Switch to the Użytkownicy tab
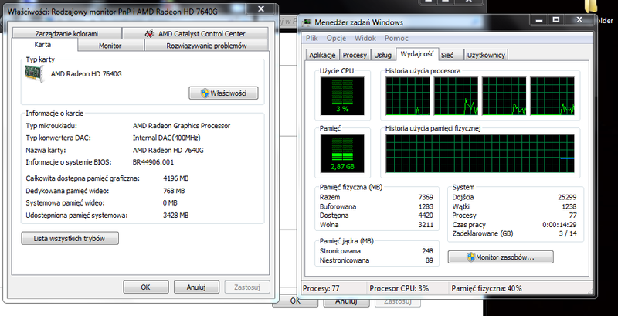 coord(486,55)
